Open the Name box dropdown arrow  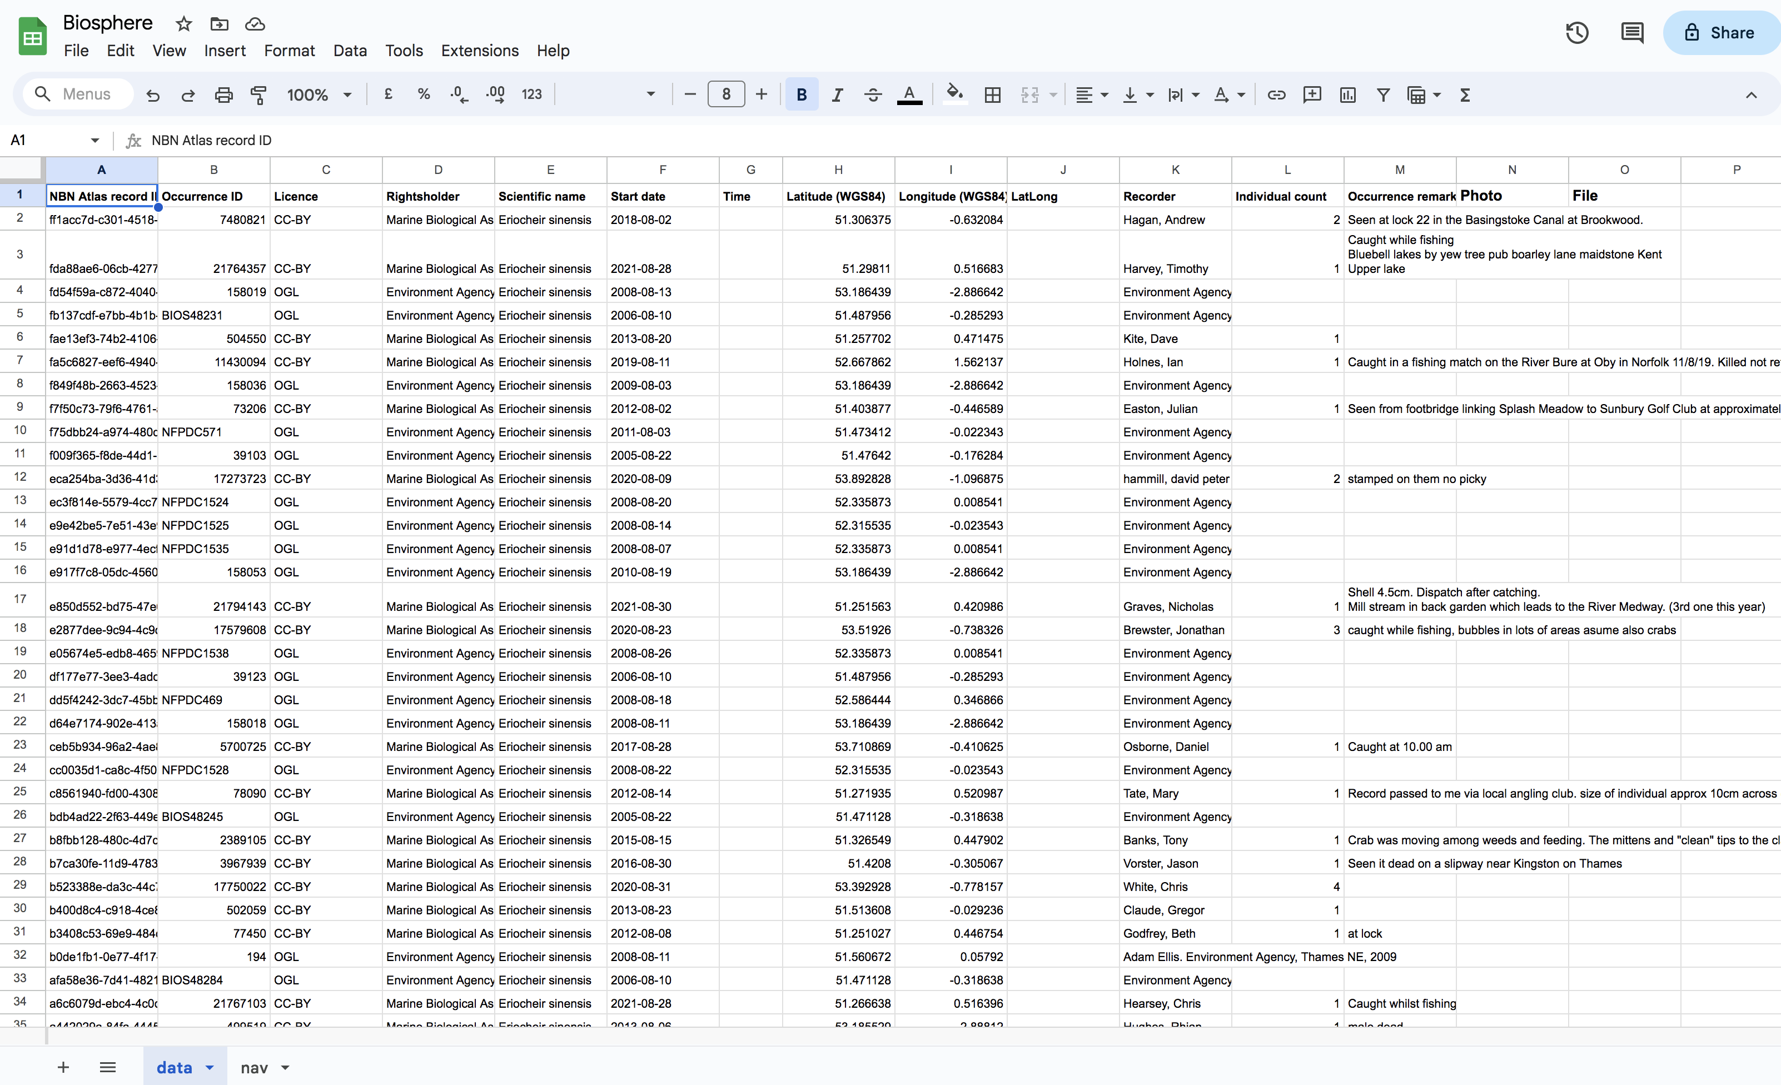coord(94,140)
